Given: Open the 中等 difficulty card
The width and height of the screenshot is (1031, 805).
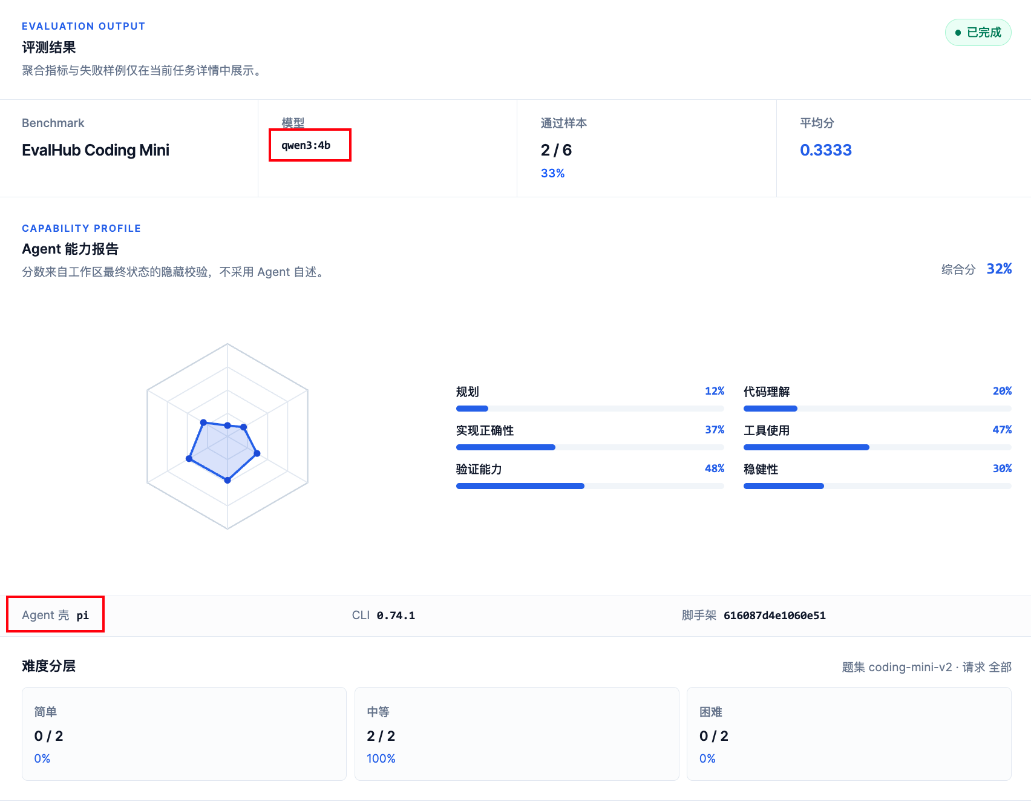Looking at the screenshot, I should 517,734.
